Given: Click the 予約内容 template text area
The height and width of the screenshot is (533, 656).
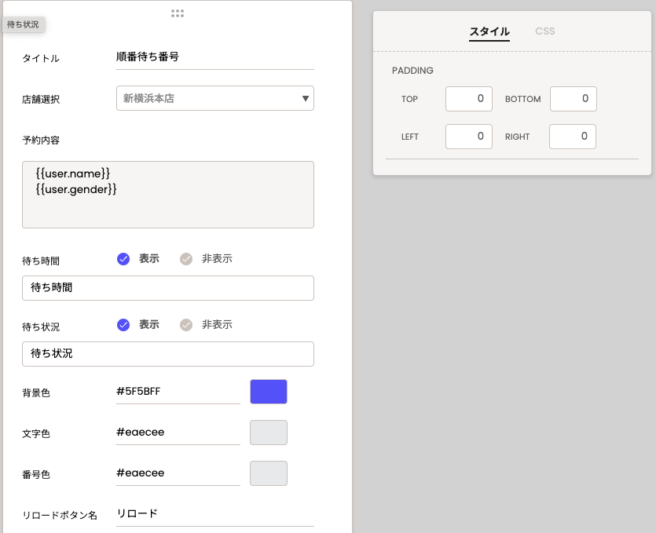Looking at the screenshot, I should pos(168,195).
